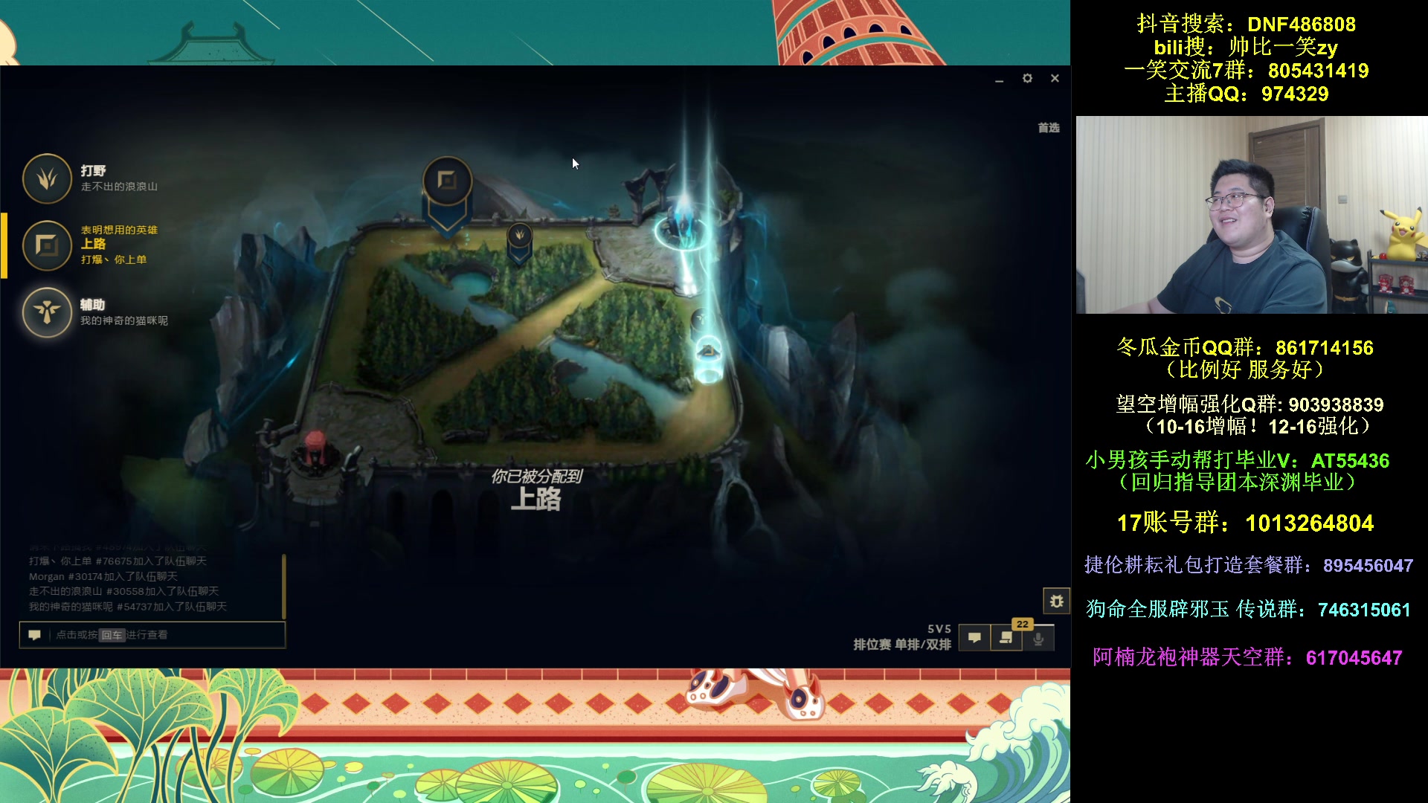
Task: Click the top lane role icon for 打爆、你上单
Action: click(47, 245)
